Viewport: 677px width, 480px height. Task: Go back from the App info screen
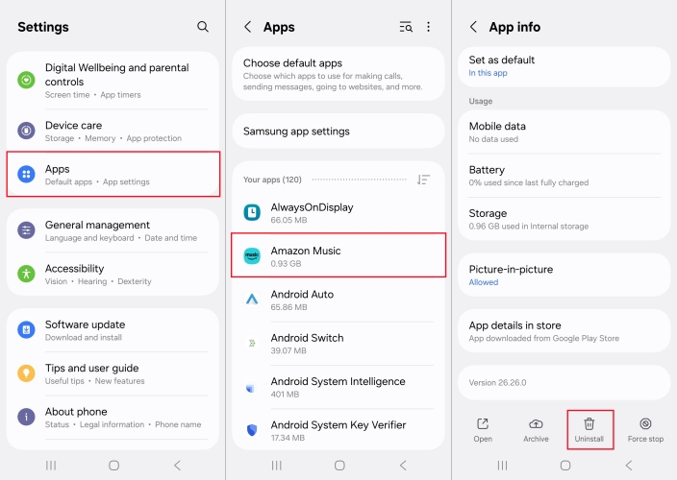(473, 27)
